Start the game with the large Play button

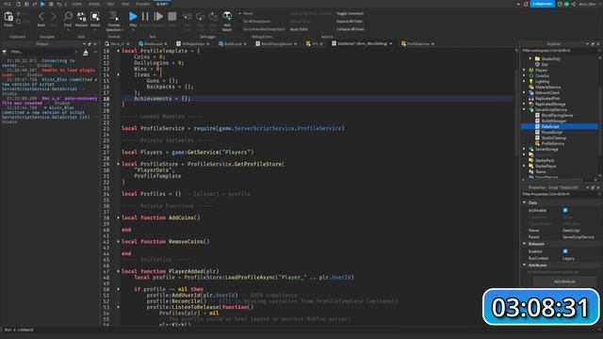click(133, 16)
